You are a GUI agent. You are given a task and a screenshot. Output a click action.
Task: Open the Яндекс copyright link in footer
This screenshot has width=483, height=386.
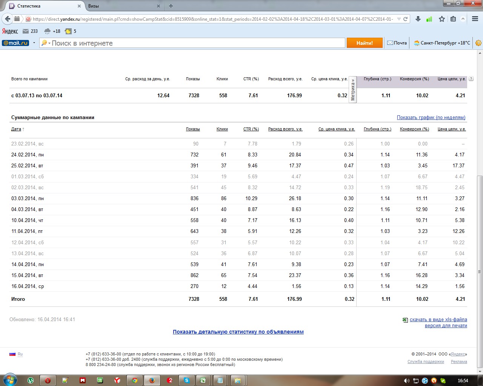(x=458, y=354)
